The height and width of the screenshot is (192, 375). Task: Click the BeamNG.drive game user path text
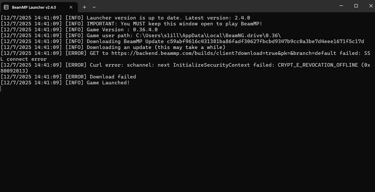pyautogui.click(x=208, y=36)
